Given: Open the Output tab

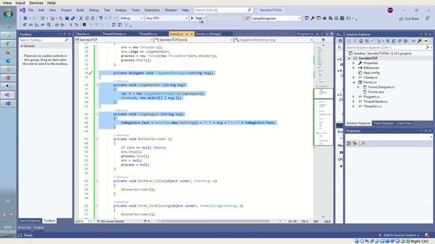Looking at the screenshot, I should 39,228.
